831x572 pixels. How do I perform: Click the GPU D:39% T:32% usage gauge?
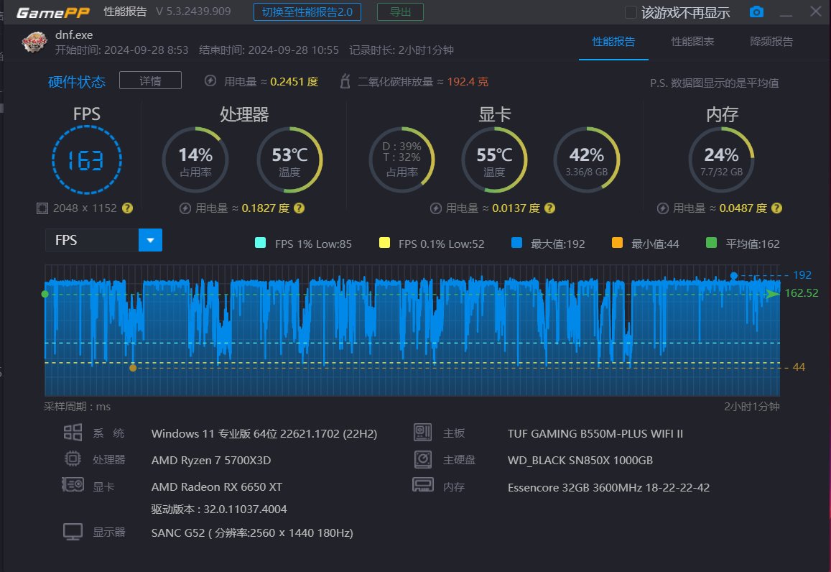click(401, 160)
